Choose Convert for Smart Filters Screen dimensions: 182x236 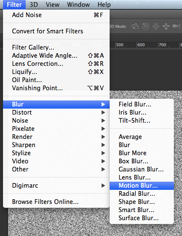(x=56, y=31)
